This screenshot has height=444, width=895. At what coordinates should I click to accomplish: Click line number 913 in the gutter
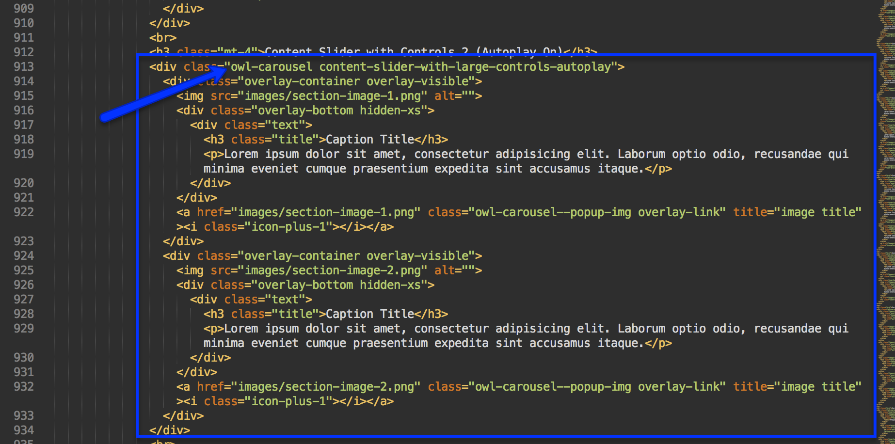(24, 67)
